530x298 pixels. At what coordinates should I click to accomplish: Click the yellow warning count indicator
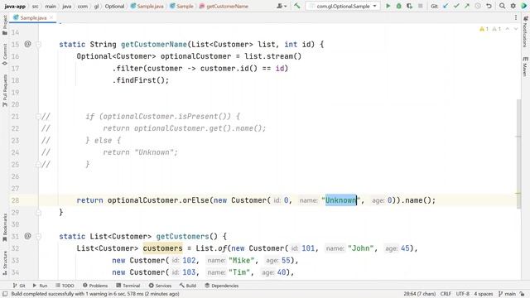[x=484, y=29]
